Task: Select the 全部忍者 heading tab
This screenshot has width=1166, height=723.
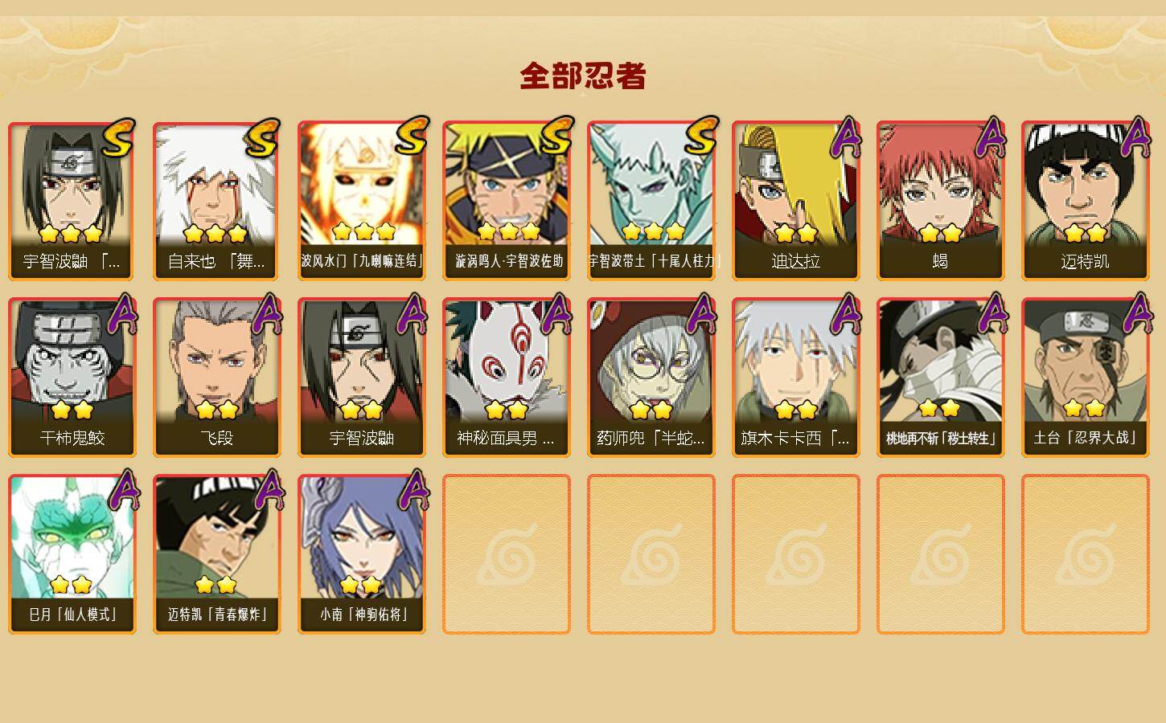Action: [583, 76]
